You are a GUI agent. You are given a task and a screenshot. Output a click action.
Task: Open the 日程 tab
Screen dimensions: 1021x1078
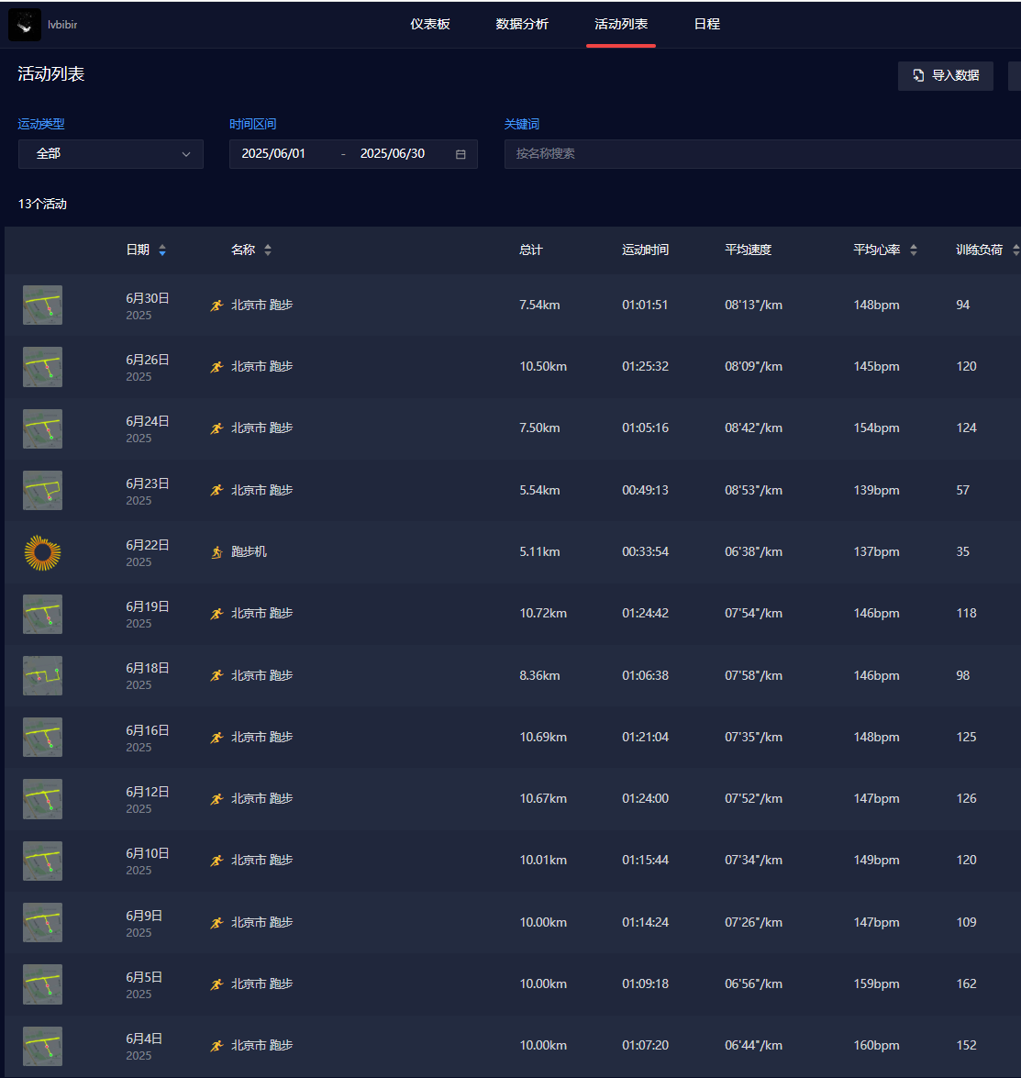706,25
